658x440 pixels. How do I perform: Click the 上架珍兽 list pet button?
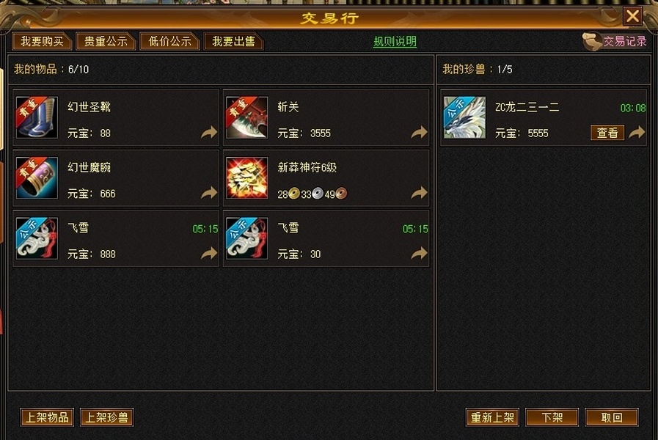click(106, 417)
